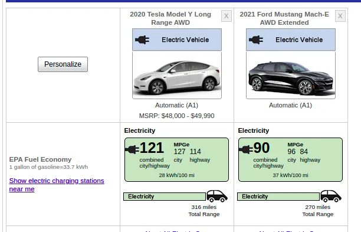
Task: Click 316 miles Total Range text
Action: point(204,211)
